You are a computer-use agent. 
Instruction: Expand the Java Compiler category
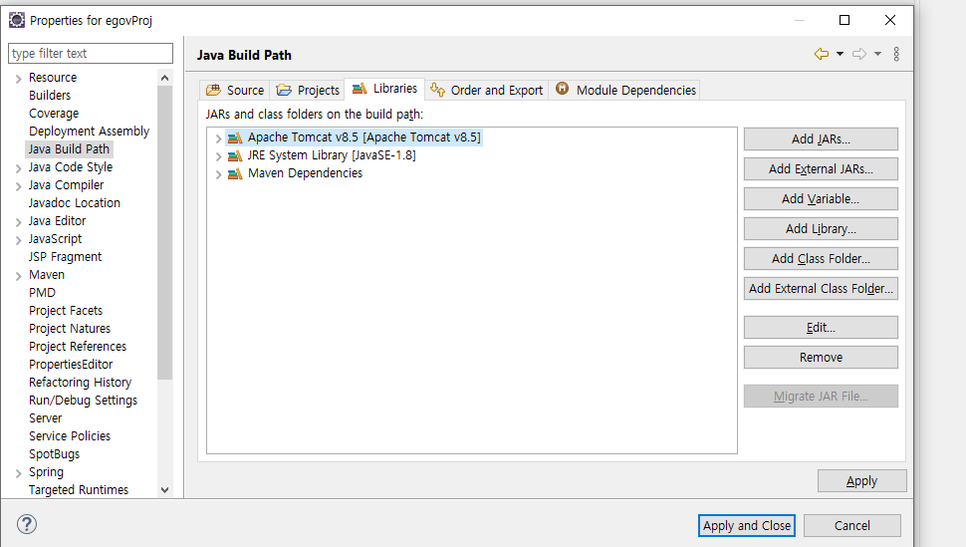pos(19,185)
